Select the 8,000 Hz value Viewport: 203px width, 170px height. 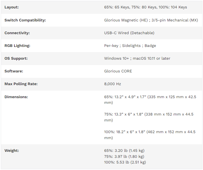point(112,84)
